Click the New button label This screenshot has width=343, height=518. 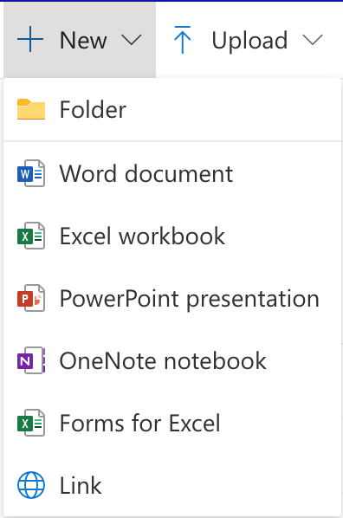tap(83, 41)
